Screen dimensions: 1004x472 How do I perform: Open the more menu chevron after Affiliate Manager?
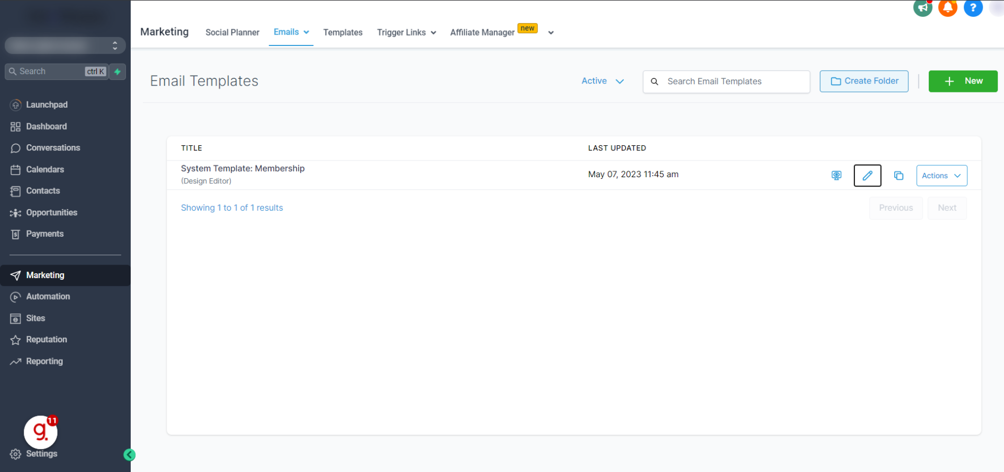551,33
